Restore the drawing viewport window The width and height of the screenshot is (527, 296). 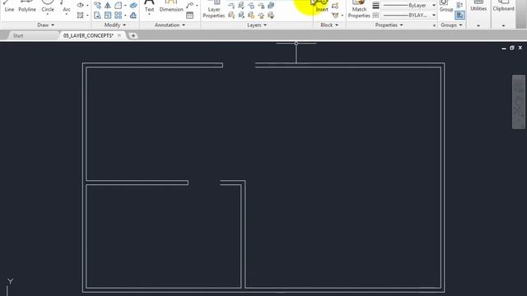pyautogui.click(x=512, y=48)
